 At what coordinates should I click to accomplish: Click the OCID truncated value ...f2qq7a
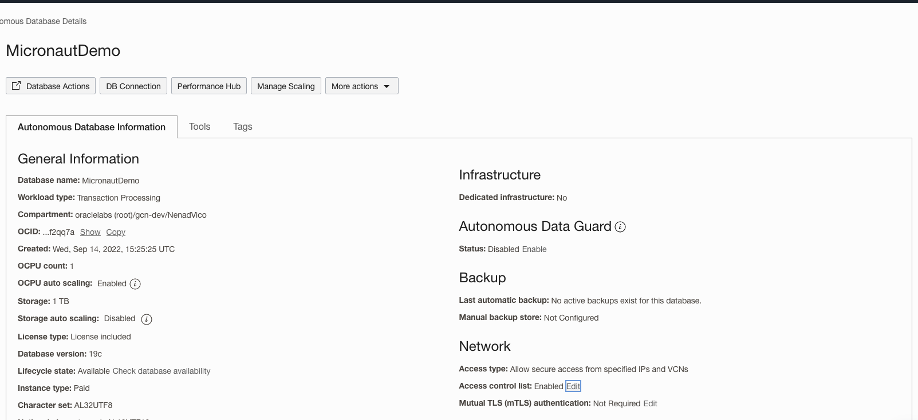58,232
